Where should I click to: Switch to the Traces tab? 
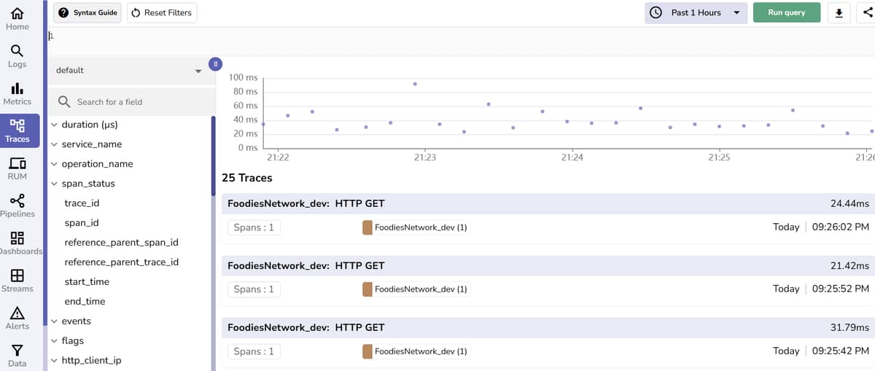17,130
